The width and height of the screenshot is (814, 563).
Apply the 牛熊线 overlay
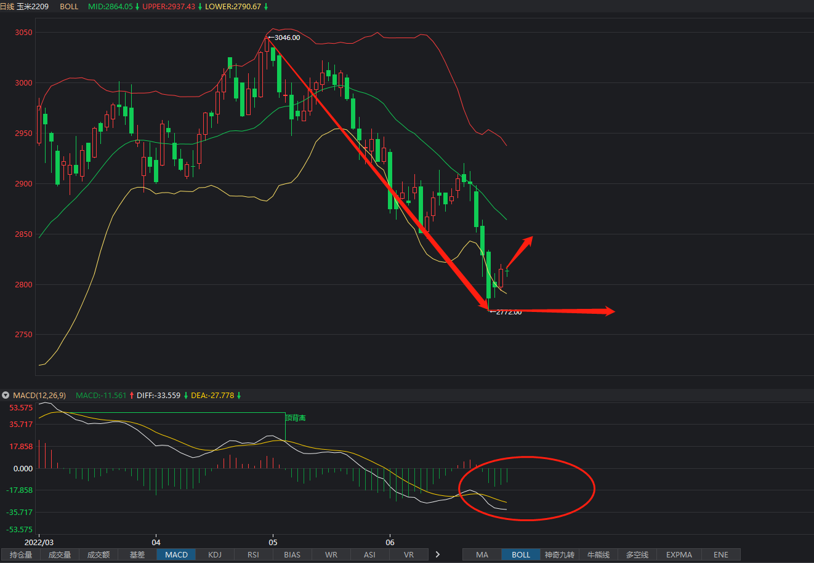598,554
